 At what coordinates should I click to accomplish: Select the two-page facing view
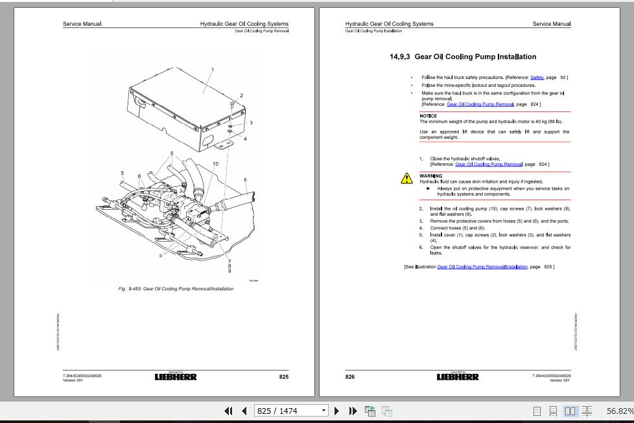[570, 411]
